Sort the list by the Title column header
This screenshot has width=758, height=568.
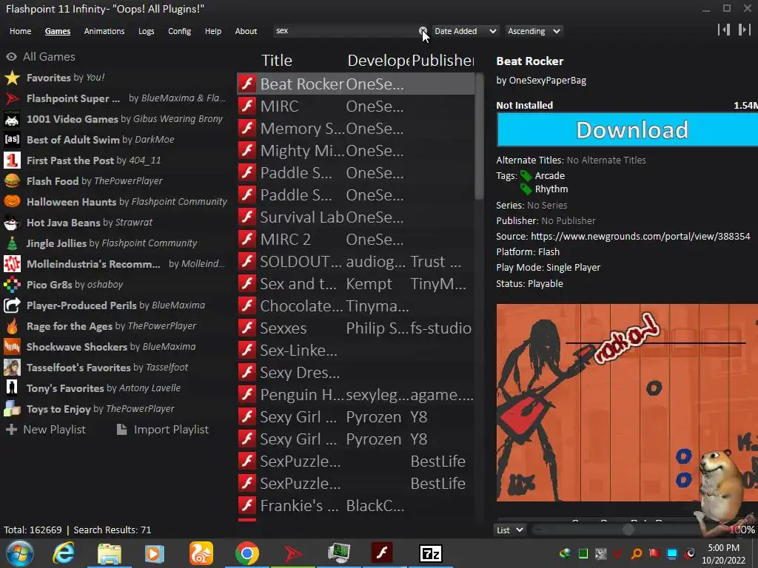tap(277, 61)
